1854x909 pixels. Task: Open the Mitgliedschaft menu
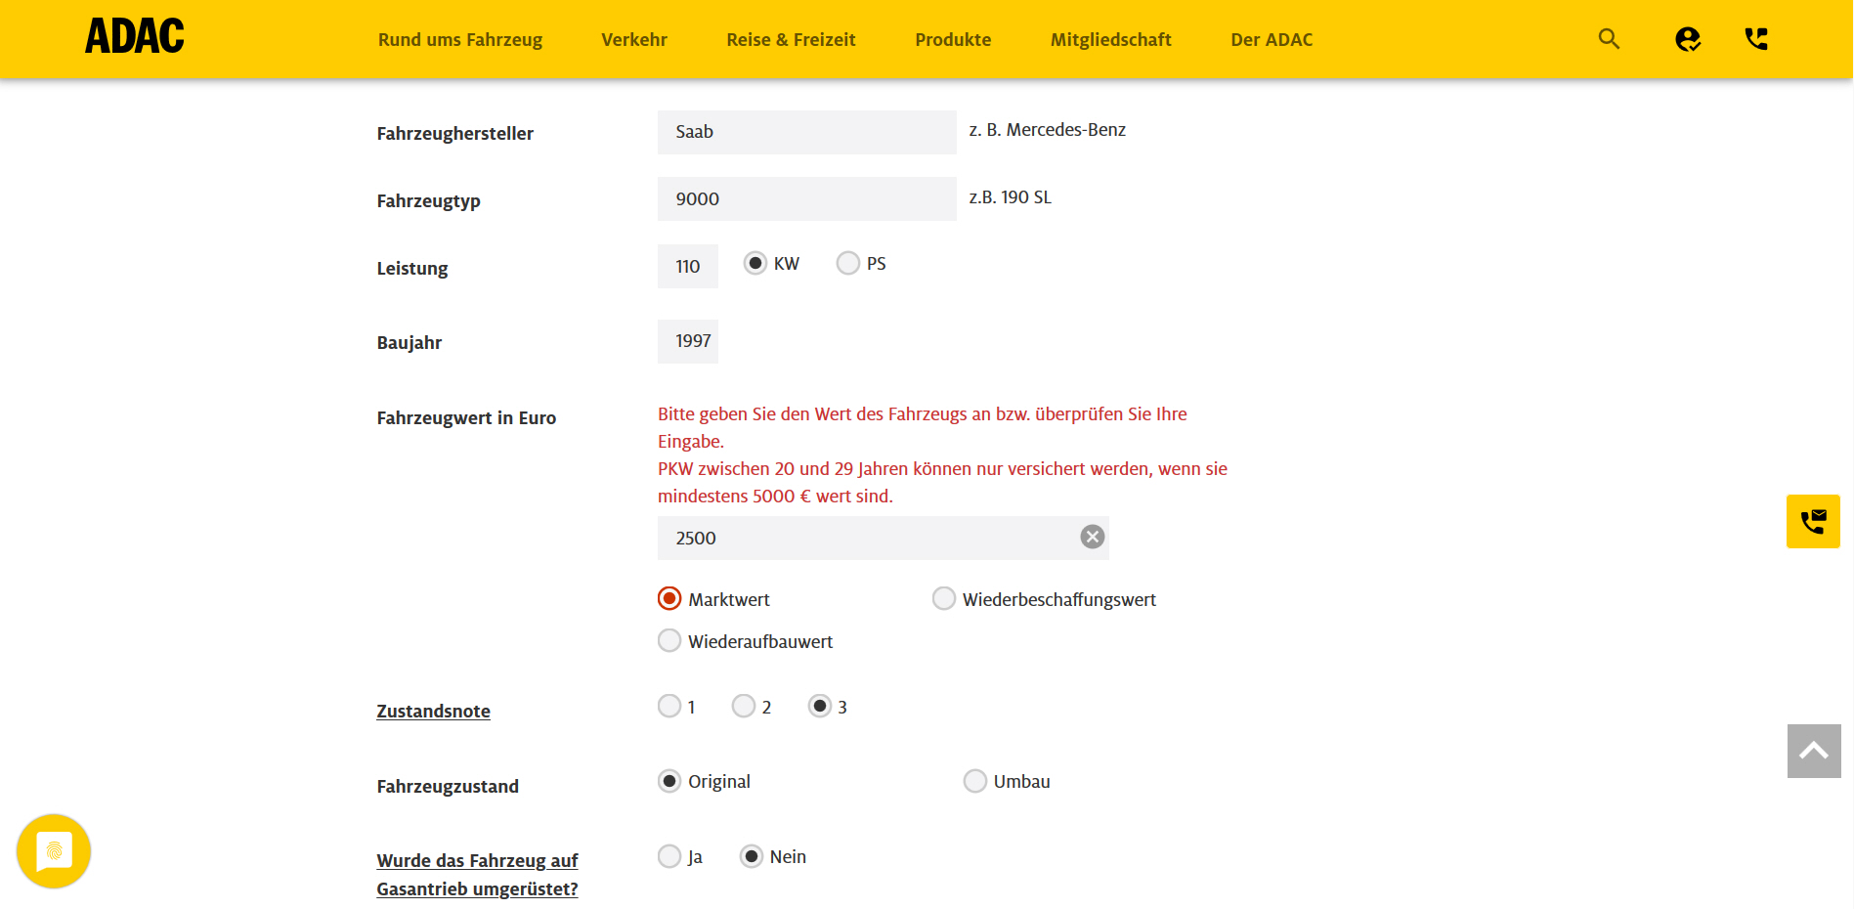click(x=1110, y=40)
